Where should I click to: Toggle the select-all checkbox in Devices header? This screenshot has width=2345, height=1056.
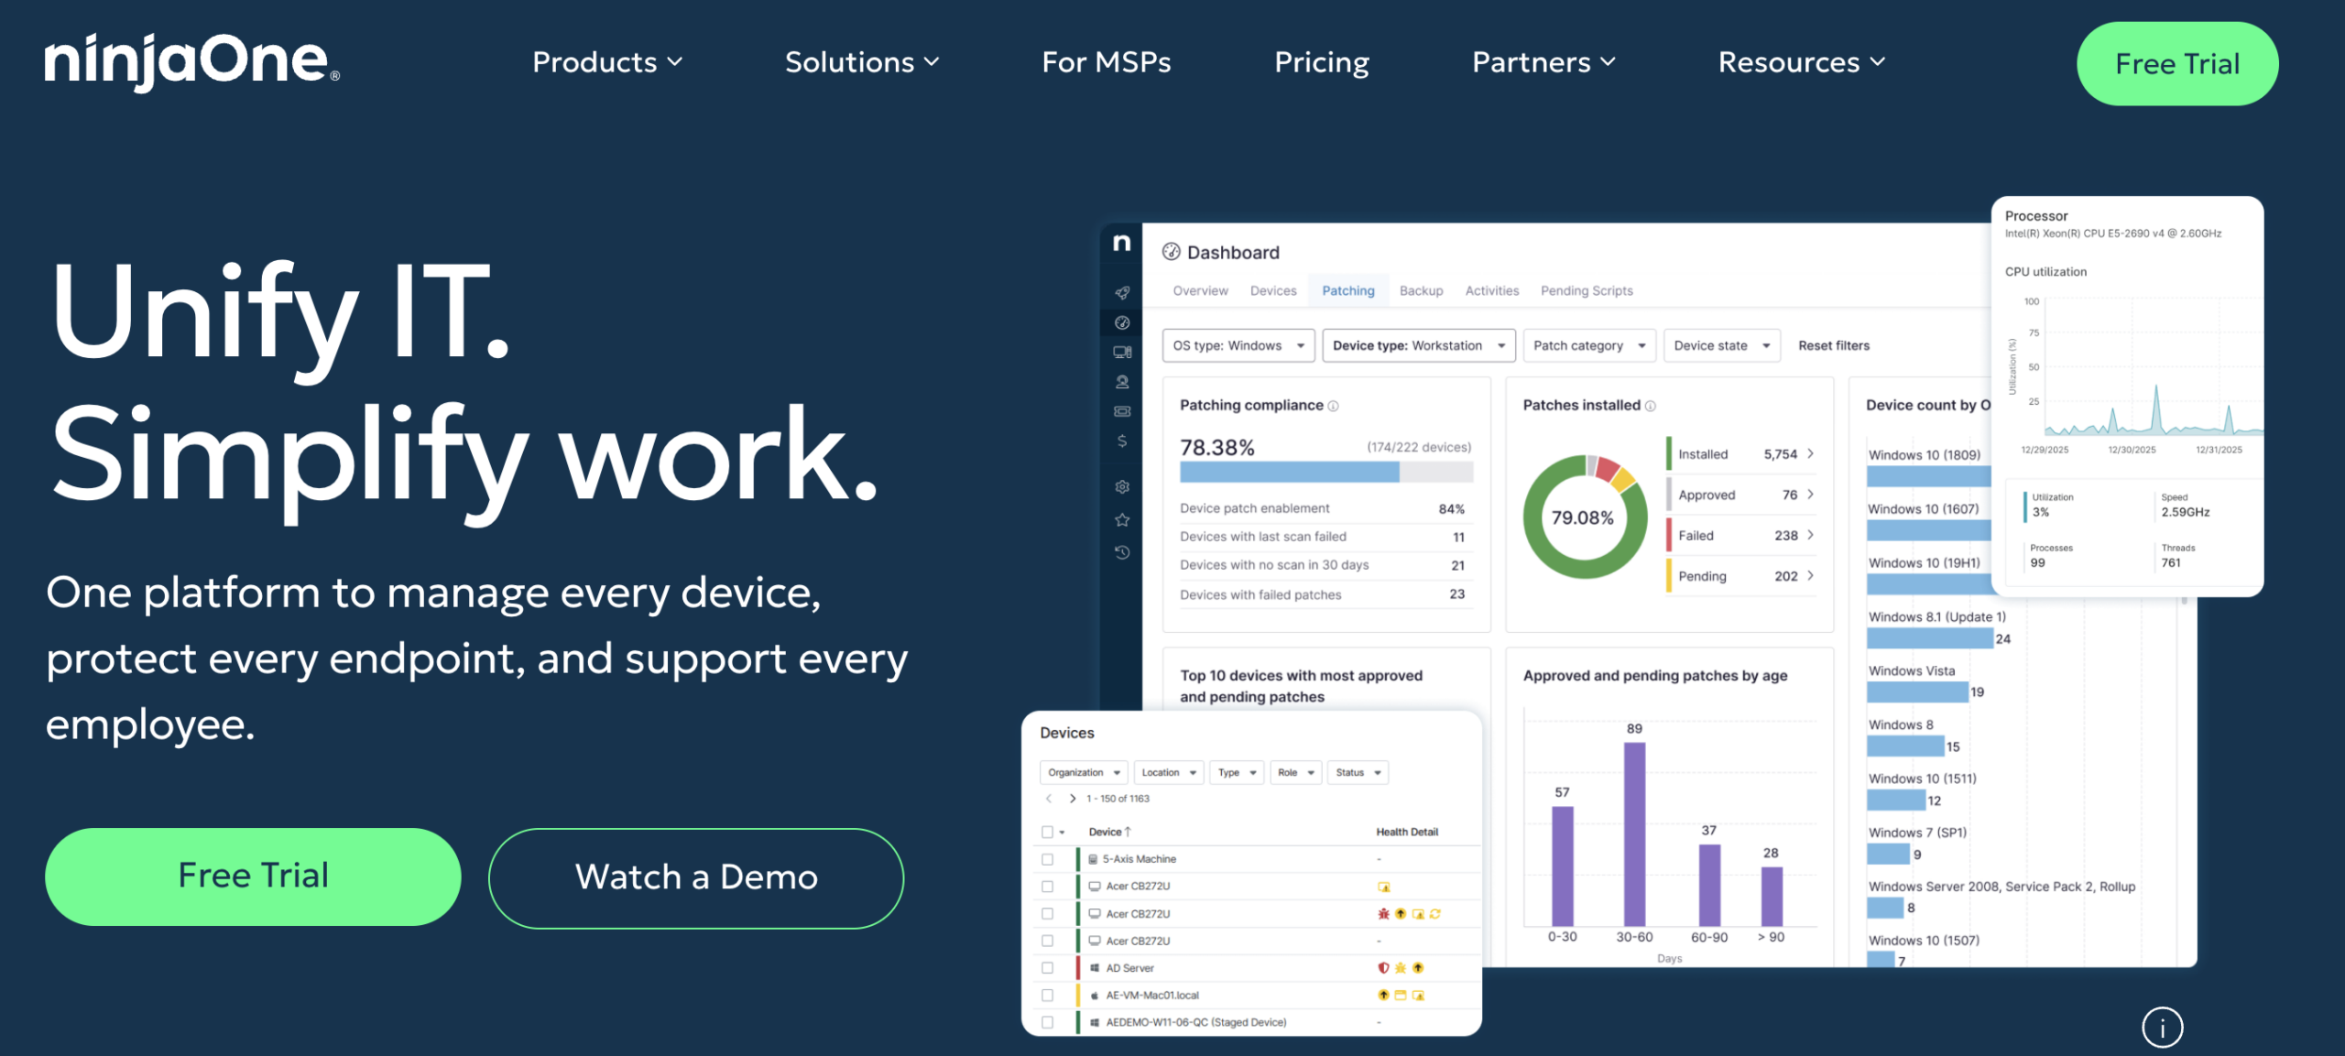coord(1047,832)
